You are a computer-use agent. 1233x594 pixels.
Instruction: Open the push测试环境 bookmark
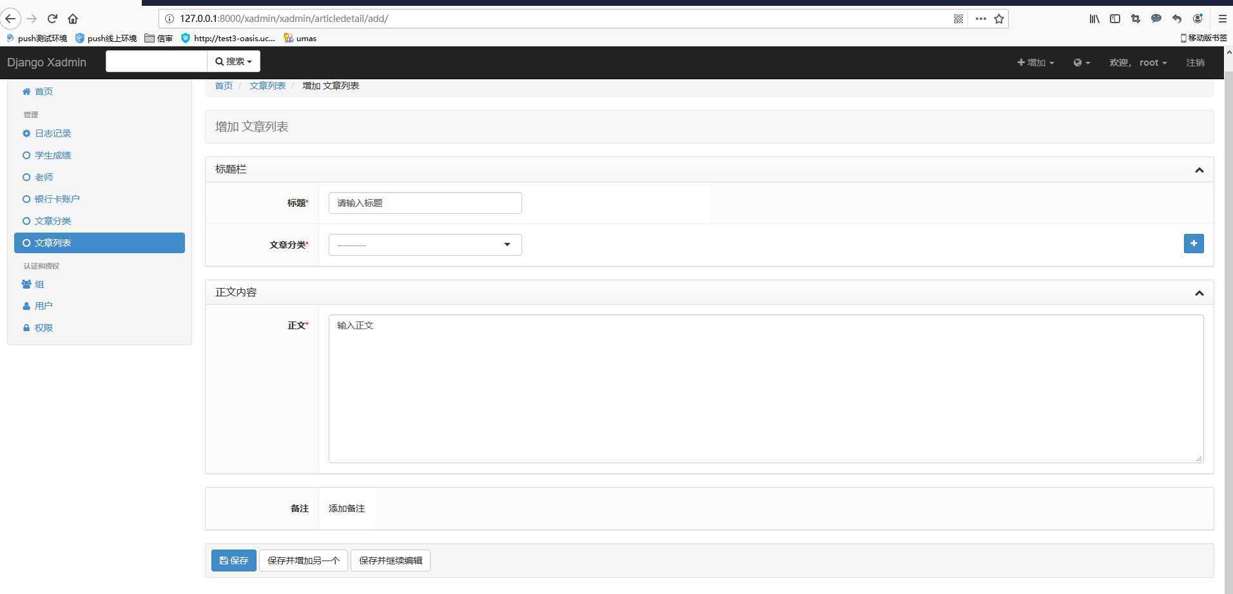37,38
